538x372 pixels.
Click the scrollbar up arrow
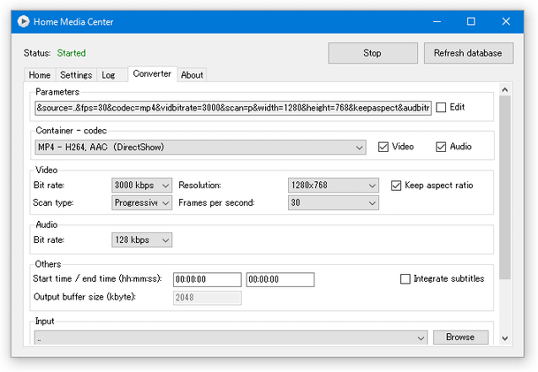(x=504, y=90)
